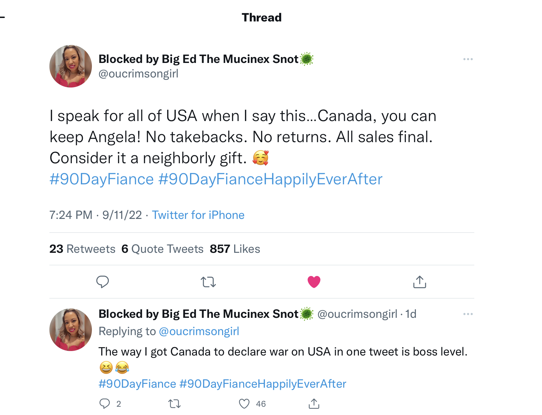
Task: Click the reply tweet's profile avatar
Action: pos(71,330)
